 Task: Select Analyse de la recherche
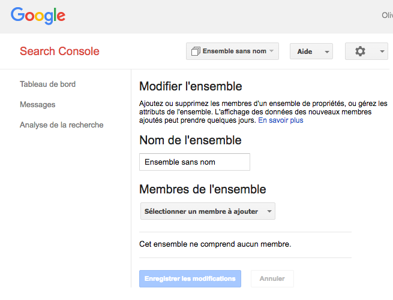[x=61, y=125]
